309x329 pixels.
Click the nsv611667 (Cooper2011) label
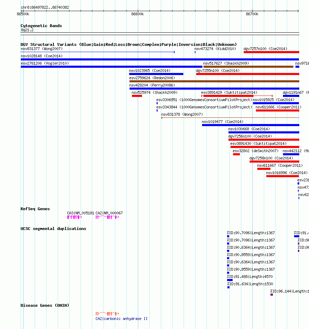tap(280, 166)
